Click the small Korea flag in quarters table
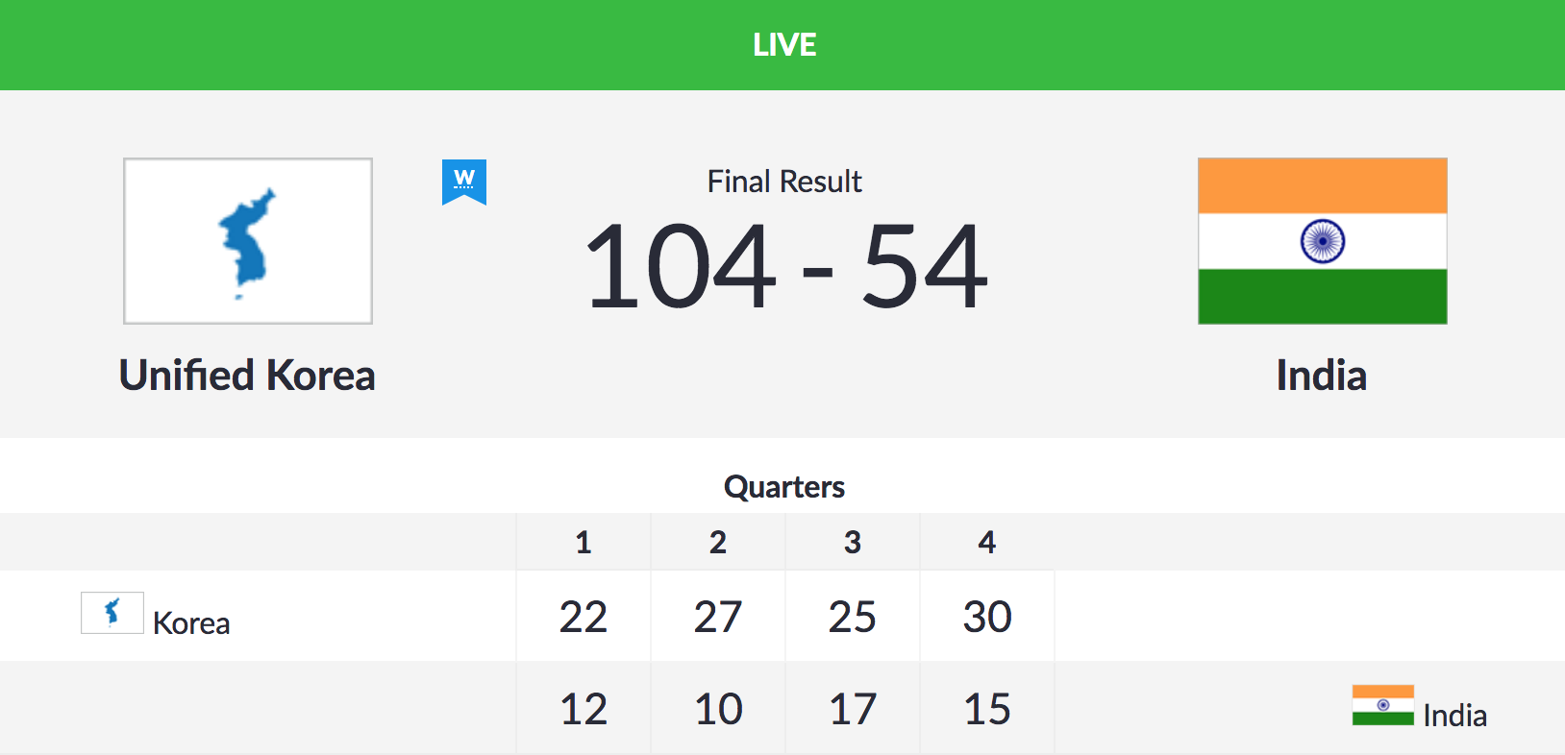 tap(112, 613)
